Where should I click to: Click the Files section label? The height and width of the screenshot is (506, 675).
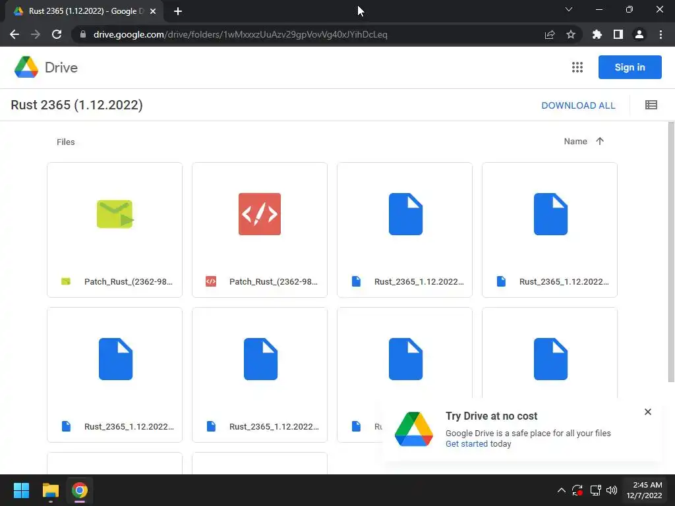pos(65,142)
